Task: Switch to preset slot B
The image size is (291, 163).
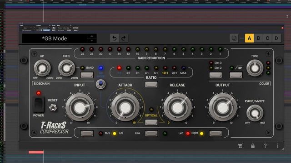Action: point(258,38)
